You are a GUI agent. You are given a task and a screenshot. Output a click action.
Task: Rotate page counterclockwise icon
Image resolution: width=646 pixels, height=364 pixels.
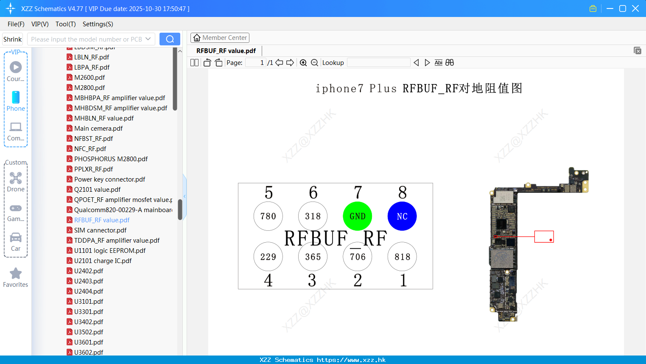point(207,62)
